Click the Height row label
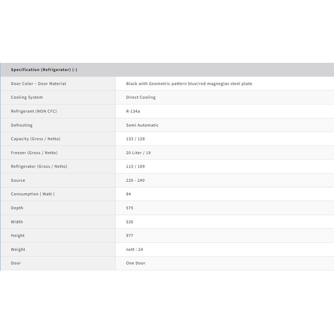 coord(18,236)
